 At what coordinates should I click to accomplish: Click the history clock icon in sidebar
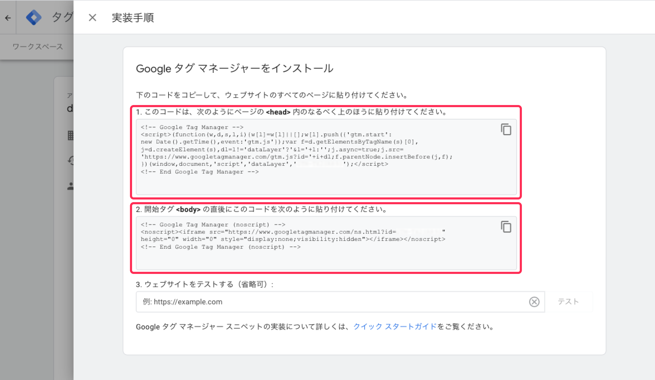point(71,160)
